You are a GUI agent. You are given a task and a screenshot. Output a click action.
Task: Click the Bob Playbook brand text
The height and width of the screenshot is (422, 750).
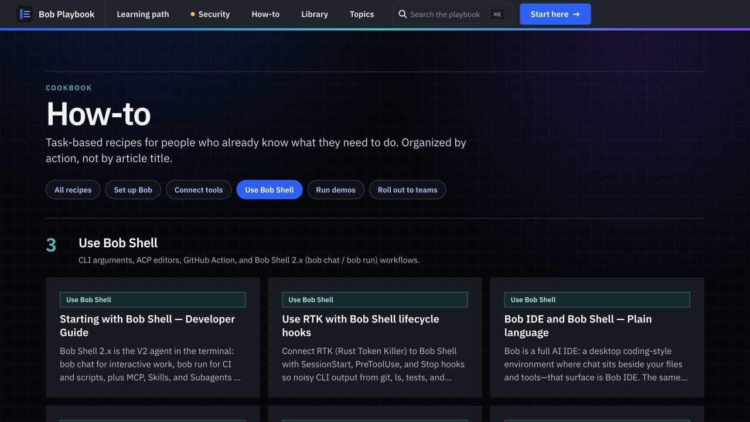pos(67,14)
